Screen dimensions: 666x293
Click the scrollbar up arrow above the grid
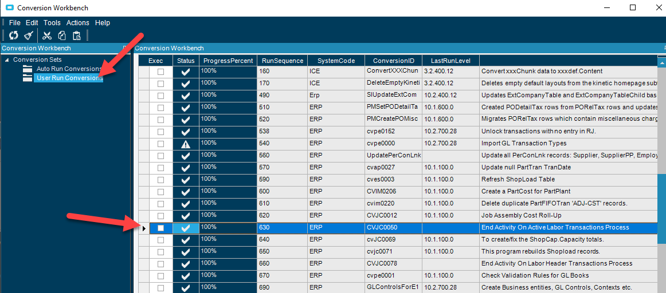662,62
